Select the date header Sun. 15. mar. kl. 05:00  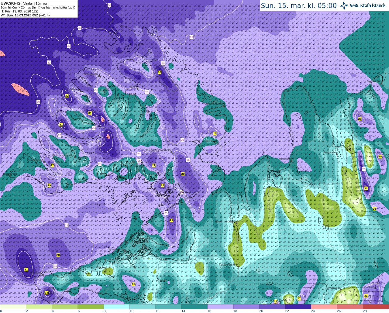point(299,5)
